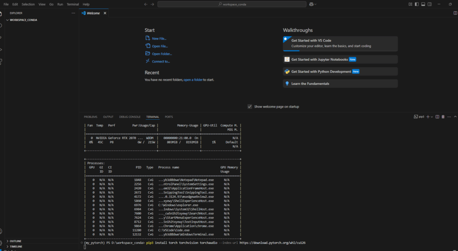Open Explorer views and more actions menu
Image resolution: width=458 pixels, height=251 pixels.
click(73, 13)
